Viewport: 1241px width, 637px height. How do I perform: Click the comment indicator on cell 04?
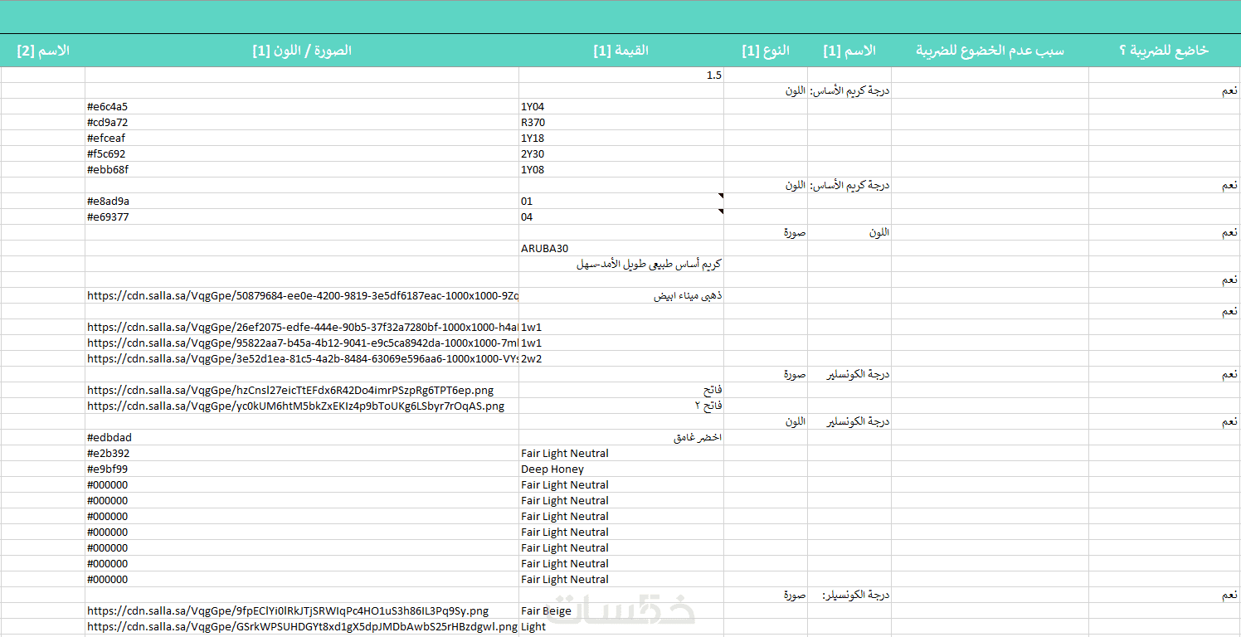pyautogui.click(x=720, y=212)
